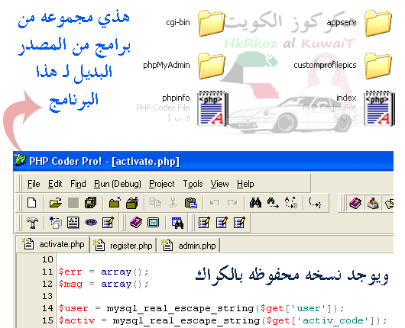
Task: Click the New file blank page icon
Action: point(32,203)
